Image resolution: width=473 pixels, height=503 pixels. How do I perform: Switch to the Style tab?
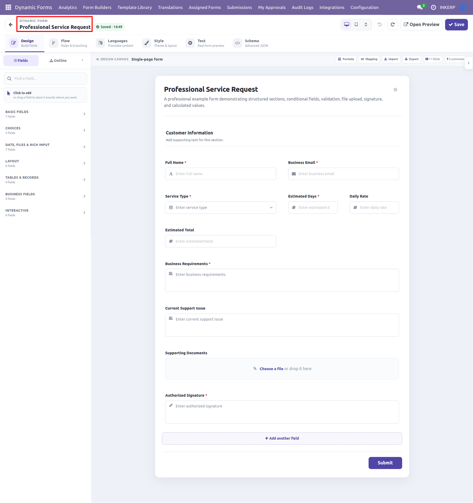[x=160, y=43]
